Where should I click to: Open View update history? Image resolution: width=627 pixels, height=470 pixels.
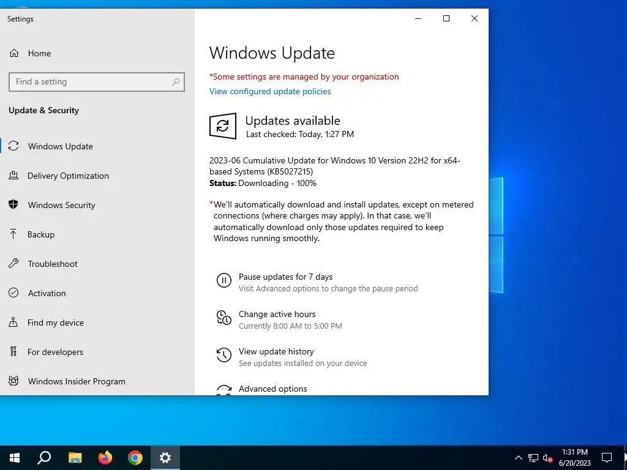(x=276, y=351)
